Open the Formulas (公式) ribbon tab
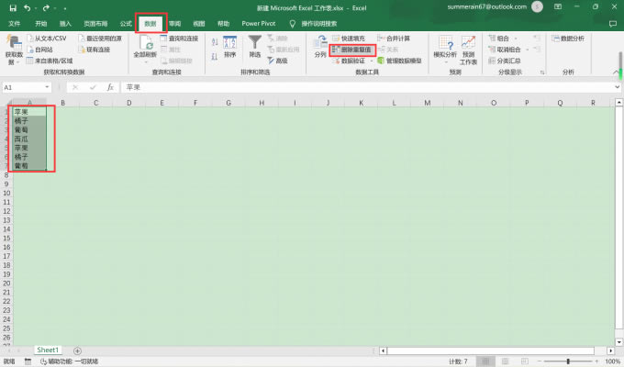624x367 pixels. click(126, 23)
